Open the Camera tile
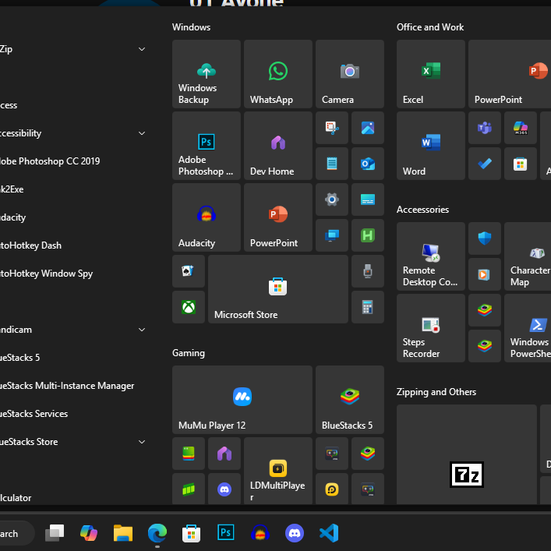The image size is (551, 551). point(350,74)
